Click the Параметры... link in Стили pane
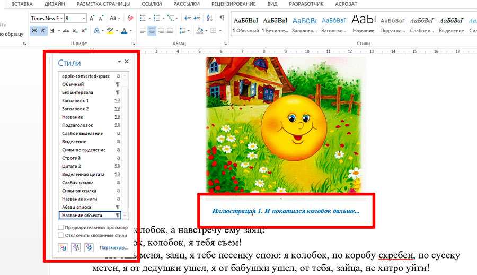This screenshot has height=275, width=477. pyautogui.click(x=114, y=248)
